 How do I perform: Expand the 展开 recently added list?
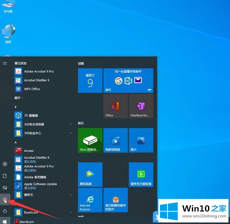(x=19, y=98)
